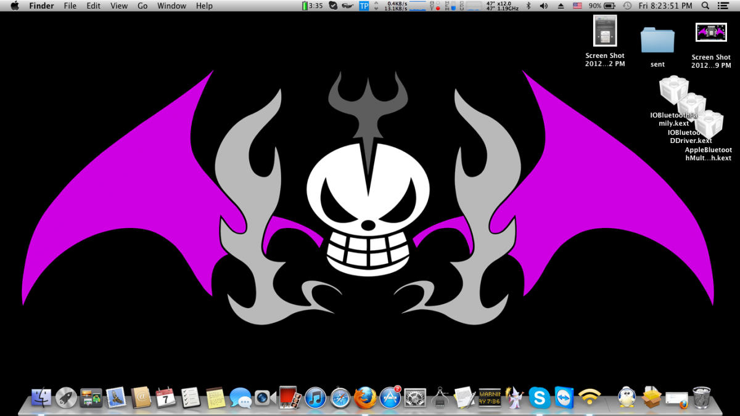
Task: Open App Store with update badge
Action: pyautogui.click(x=390, y=398)
